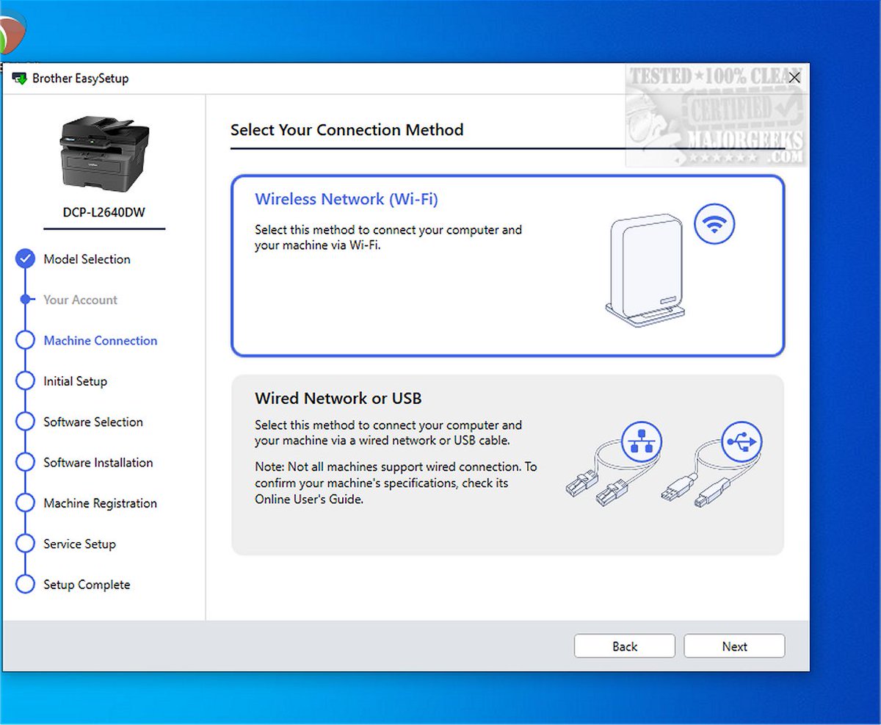The height and width of the screenshot is (725, 881).
Task: Click the Machine Connection step circle
Action: coord(26,340)
